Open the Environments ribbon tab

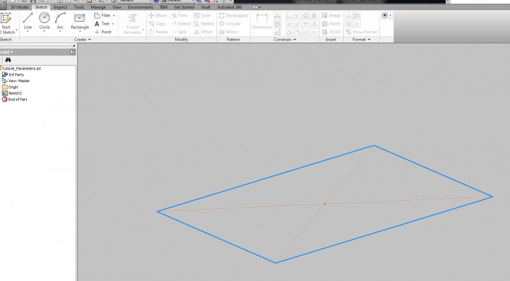point(140,7)
